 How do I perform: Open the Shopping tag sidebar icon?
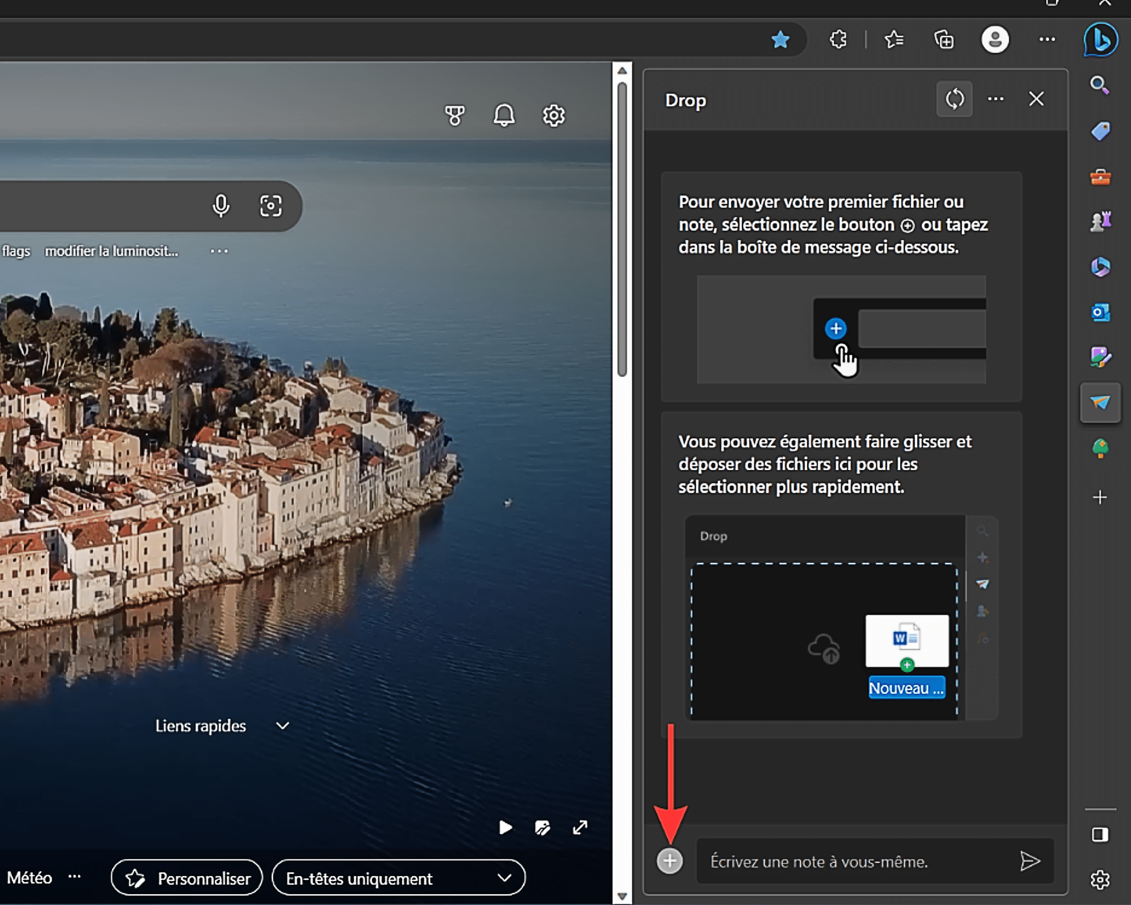[1100, 131]
